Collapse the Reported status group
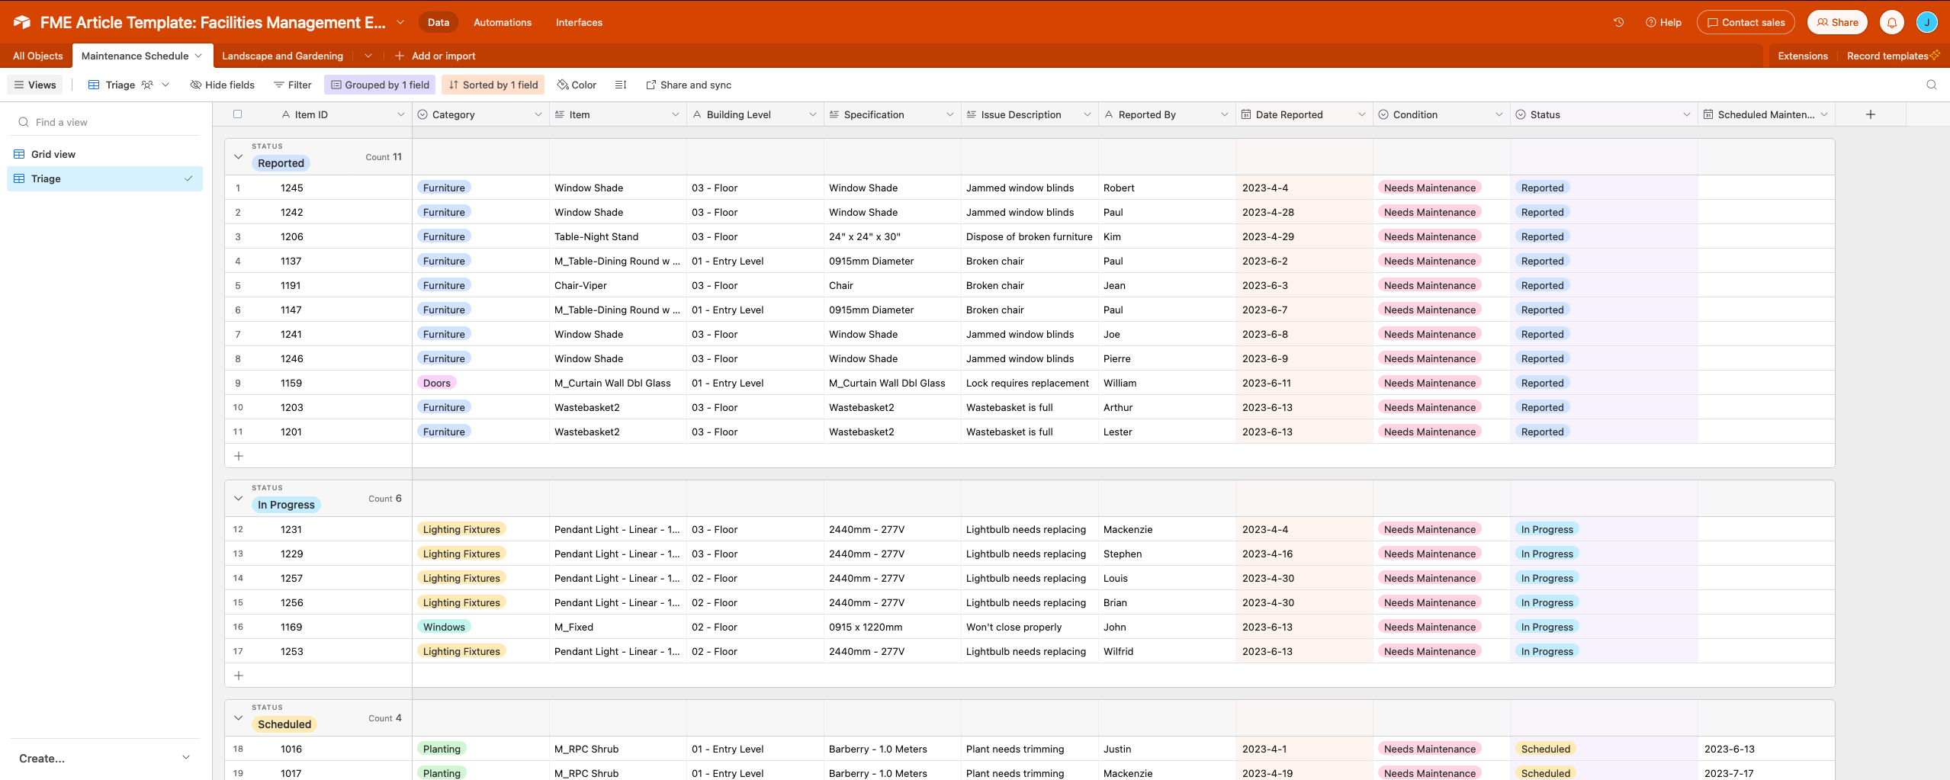This screenshot has height=780, width=1950. pos(238,157)
